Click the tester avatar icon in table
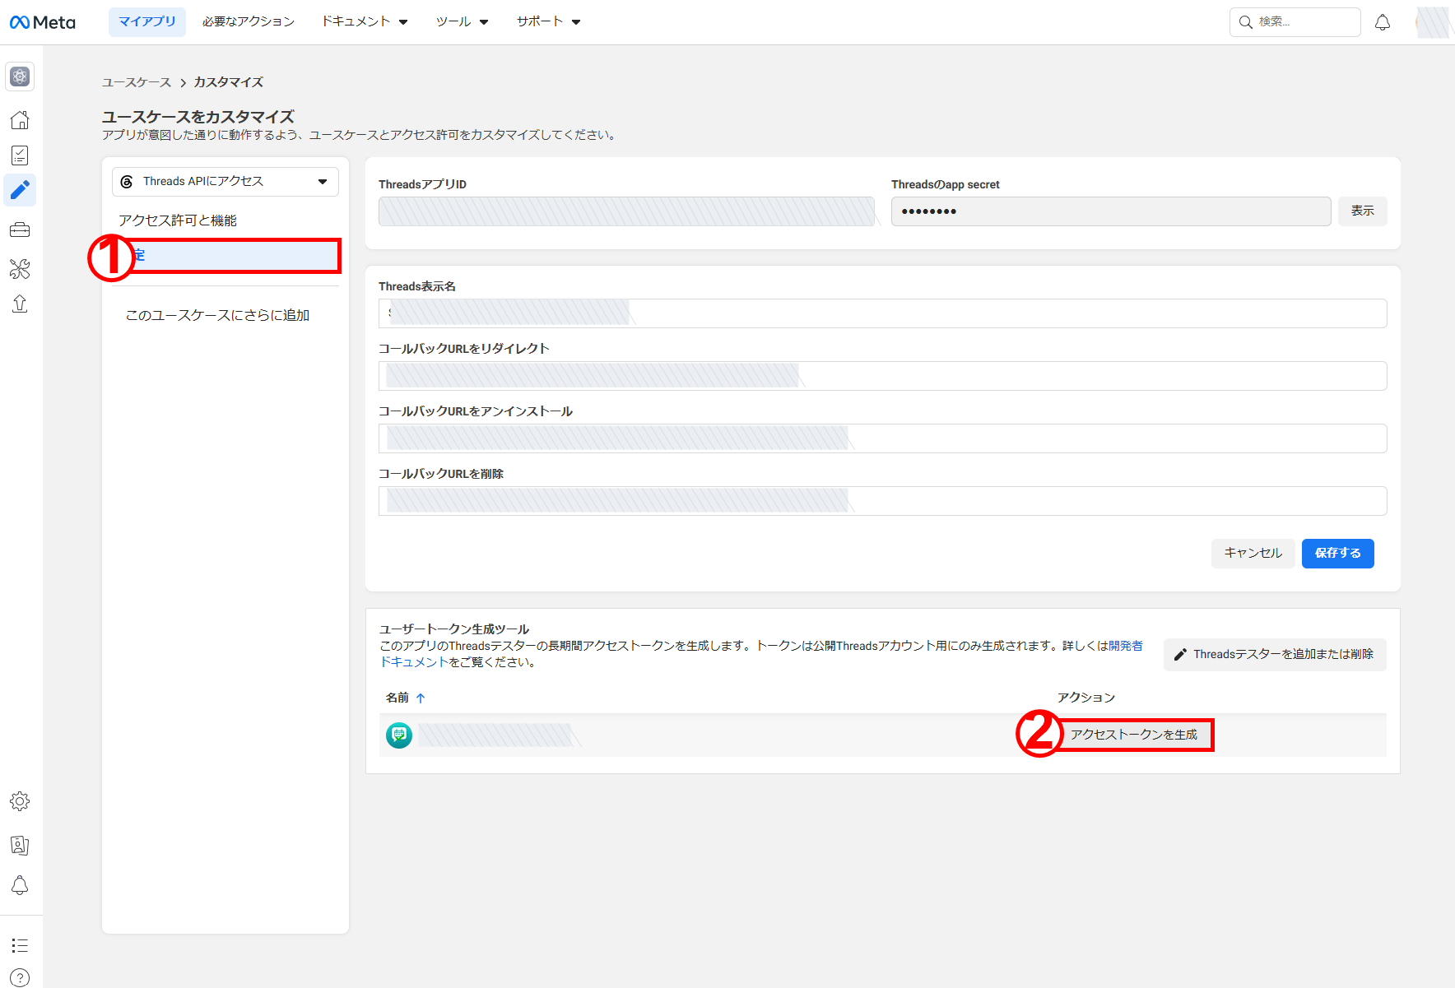Image resolution: width=1455 pixels, height=988 pixels. click(399, 735)
